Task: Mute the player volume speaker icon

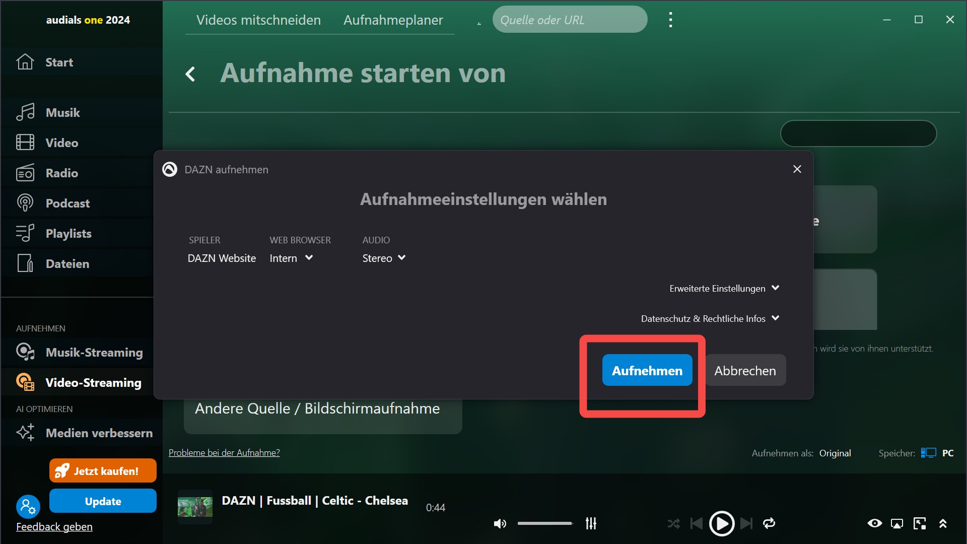Action: point(500,524)
